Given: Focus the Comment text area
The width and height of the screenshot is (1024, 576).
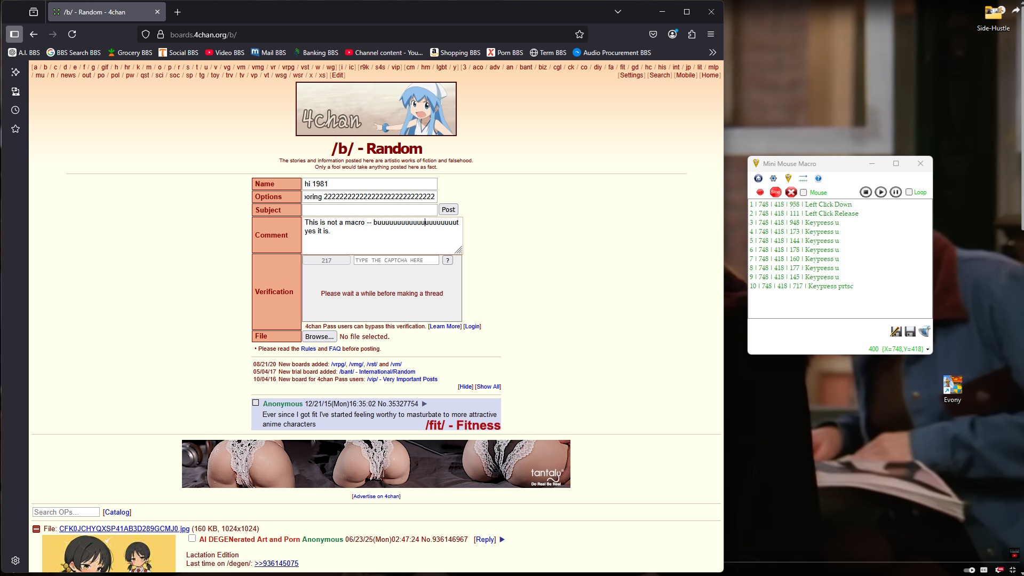Looking at the screenshot, I should tap(382, 235).
